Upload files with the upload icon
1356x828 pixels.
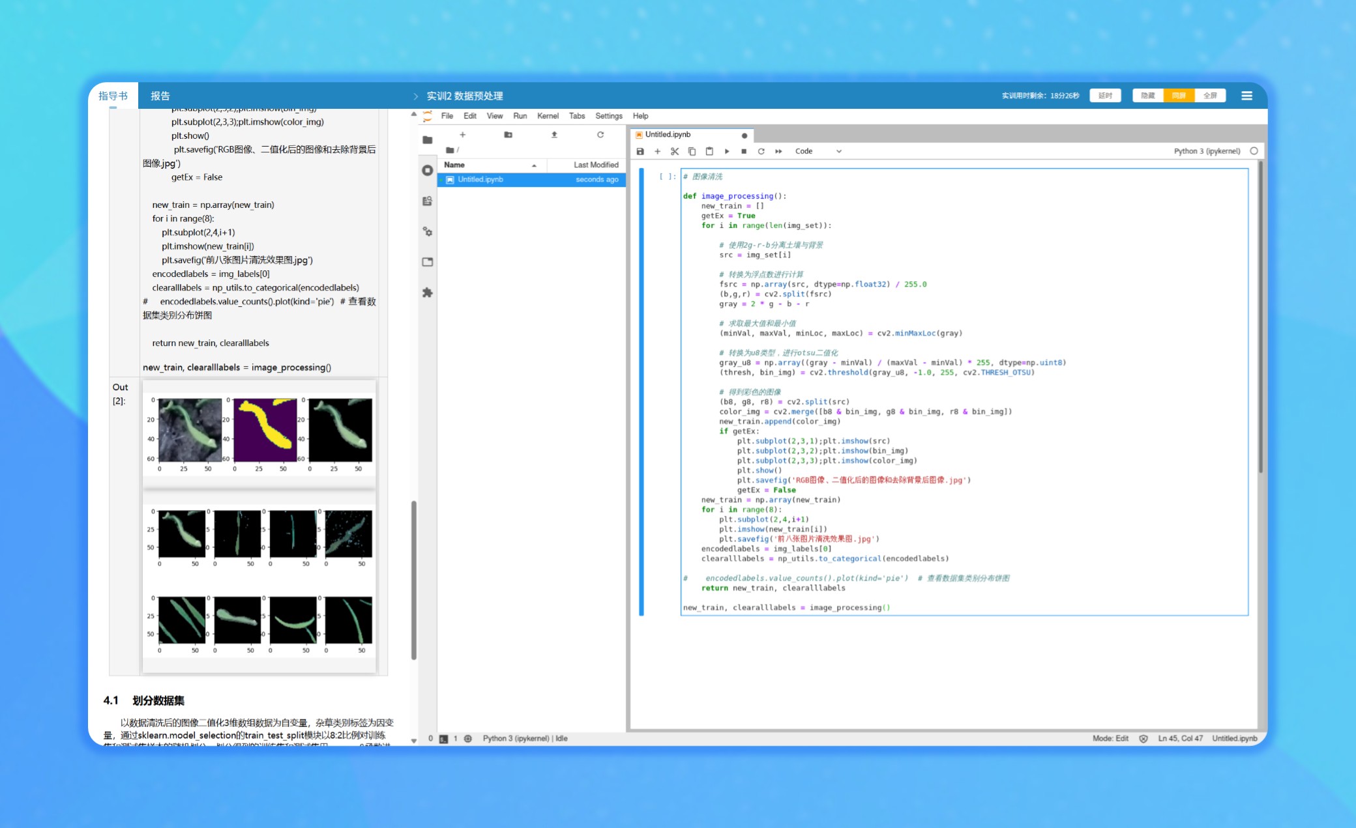point(554,135)
